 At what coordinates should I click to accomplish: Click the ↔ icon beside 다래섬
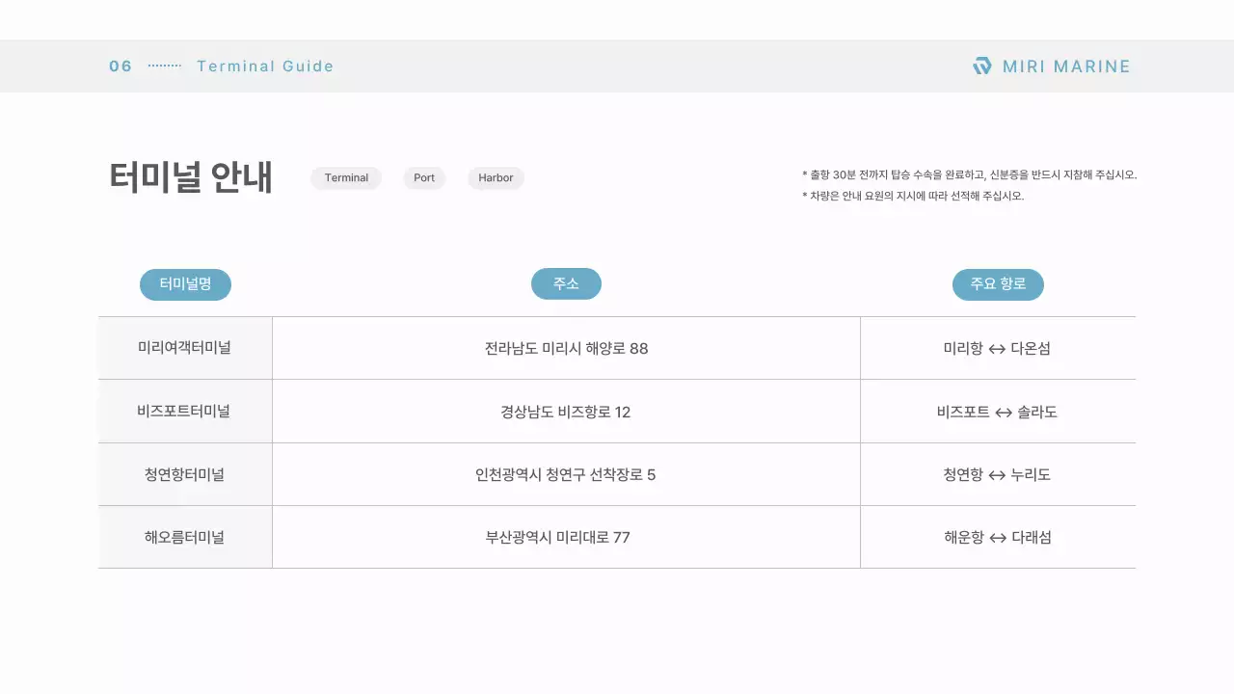(997, 537)
